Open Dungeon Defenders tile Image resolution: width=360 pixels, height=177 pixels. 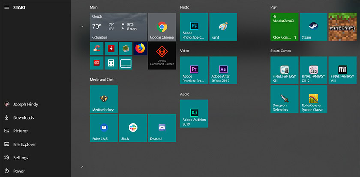point(285,99)
